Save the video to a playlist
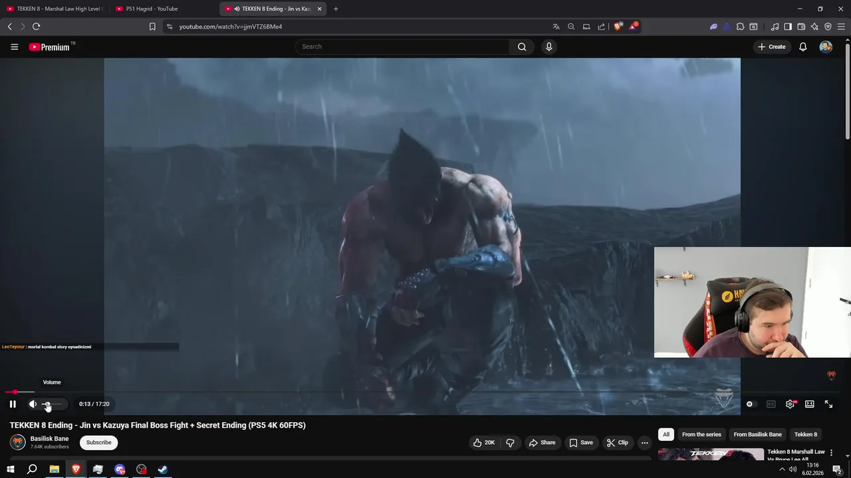The image size is (851, 478). (581, 442)
